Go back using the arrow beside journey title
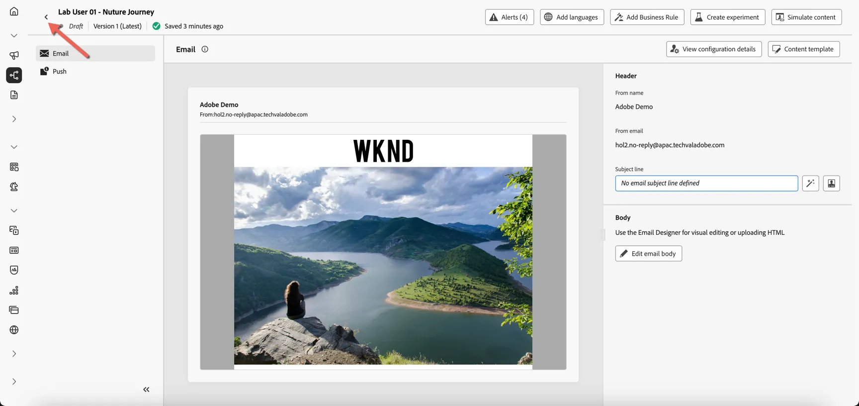 click(x=46, y=17)
